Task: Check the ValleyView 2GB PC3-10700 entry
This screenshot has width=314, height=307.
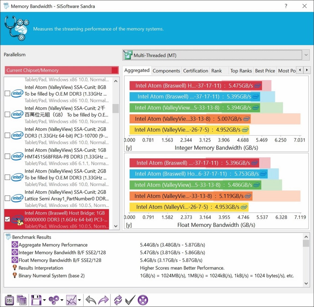Action: click(x=8, y=135)
